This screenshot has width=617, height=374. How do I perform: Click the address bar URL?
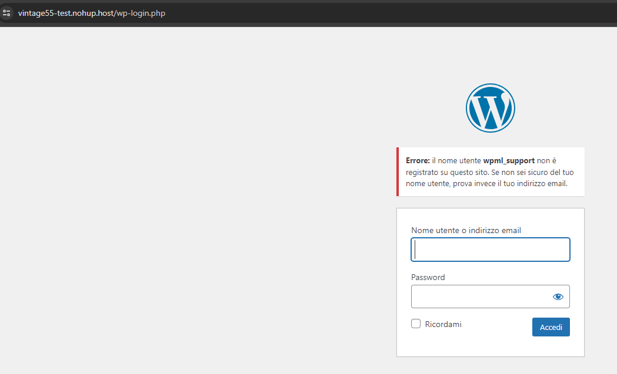92,13
